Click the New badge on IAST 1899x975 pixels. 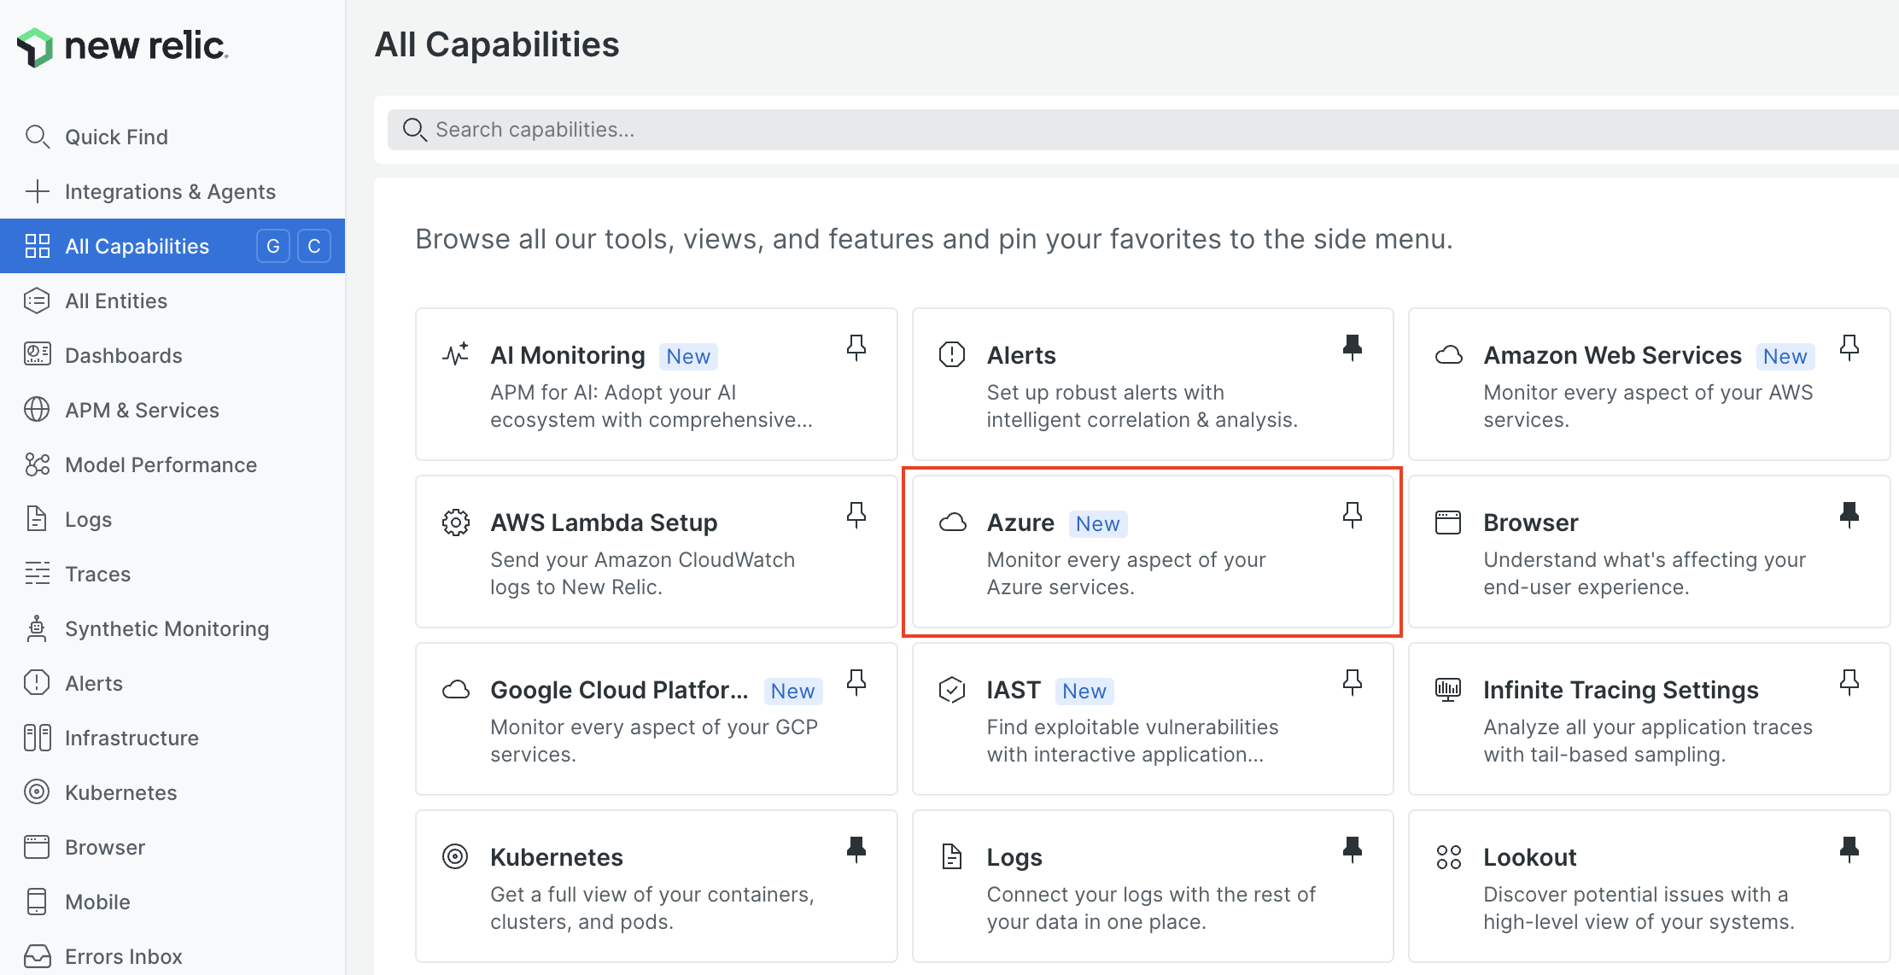tap(1084, 691)
